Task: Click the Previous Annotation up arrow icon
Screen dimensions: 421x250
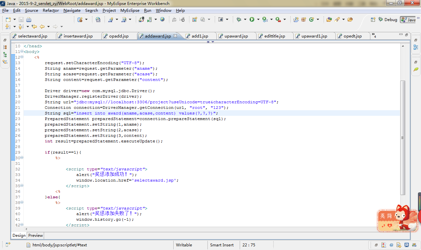Action: [21, 27]
